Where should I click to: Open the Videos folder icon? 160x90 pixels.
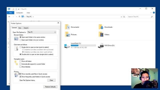coord(101,34)
